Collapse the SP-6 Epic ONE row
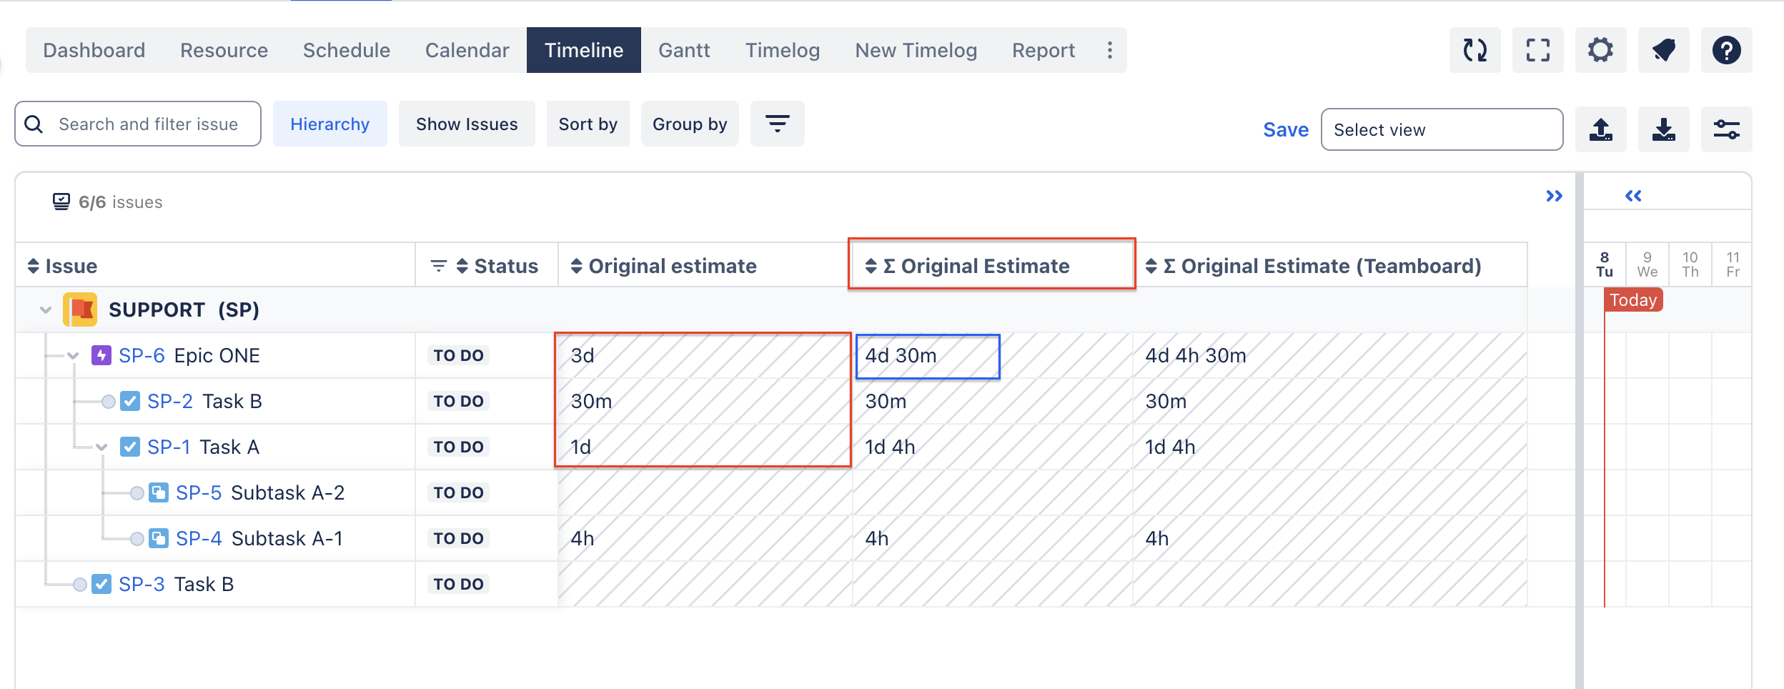This screenshot has height=689, width=1784. [73, 356]
